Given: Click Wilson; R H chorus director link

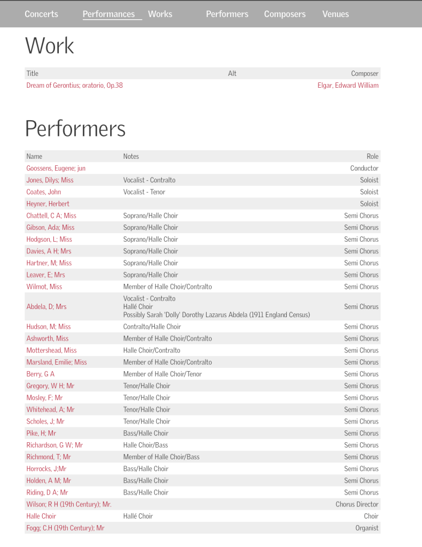Looking at the screenshot, I should point(68,504).
